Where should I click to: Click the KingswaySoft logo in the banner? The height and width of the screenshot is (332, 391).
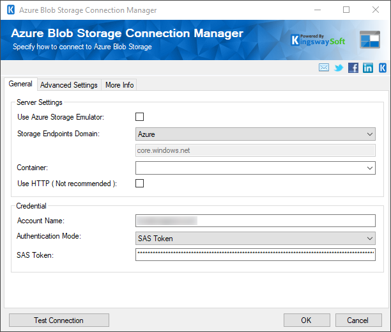pyautogui.click(x=318, y=40)
